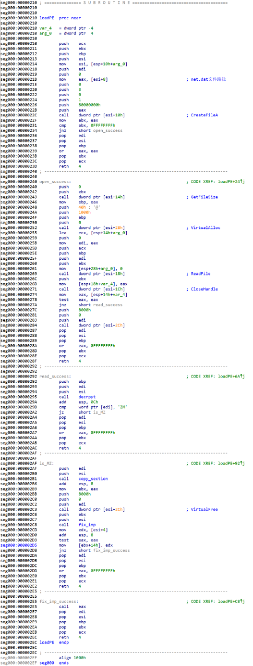This screenshot has width=253, height=666.
Task: Click the 'mov edi, eax' instruction
Action: (x=78, y=243)
